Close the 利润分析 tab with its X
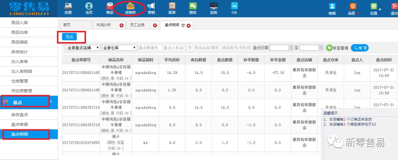This screenshot has width=398, height=160. point(122,25)
